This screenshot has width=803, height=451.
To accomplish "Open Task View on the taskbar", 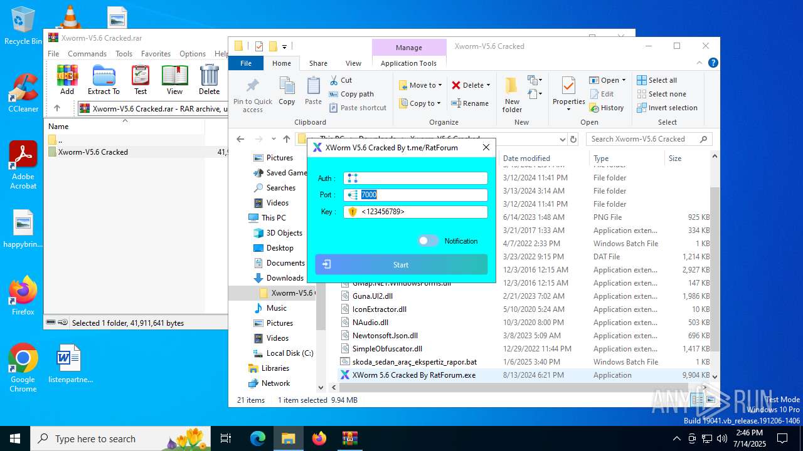I will [x=226, y=438].
